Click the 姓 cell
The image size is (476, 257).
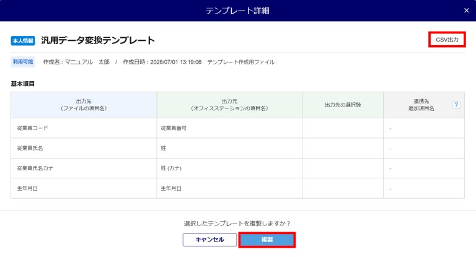tap(229, 148)
